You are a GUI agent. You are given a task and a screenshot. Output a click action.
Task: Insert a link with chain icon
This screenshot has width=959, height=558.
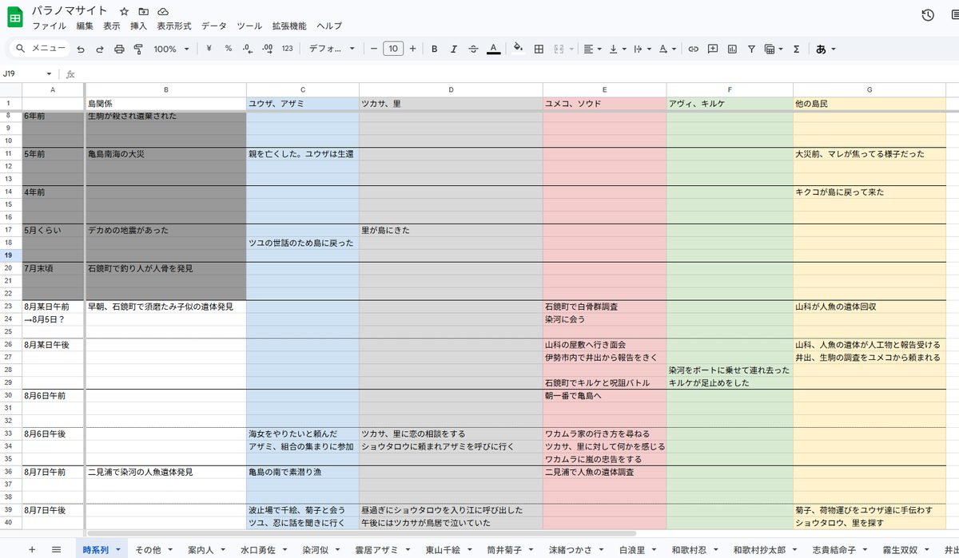(693, 49)
